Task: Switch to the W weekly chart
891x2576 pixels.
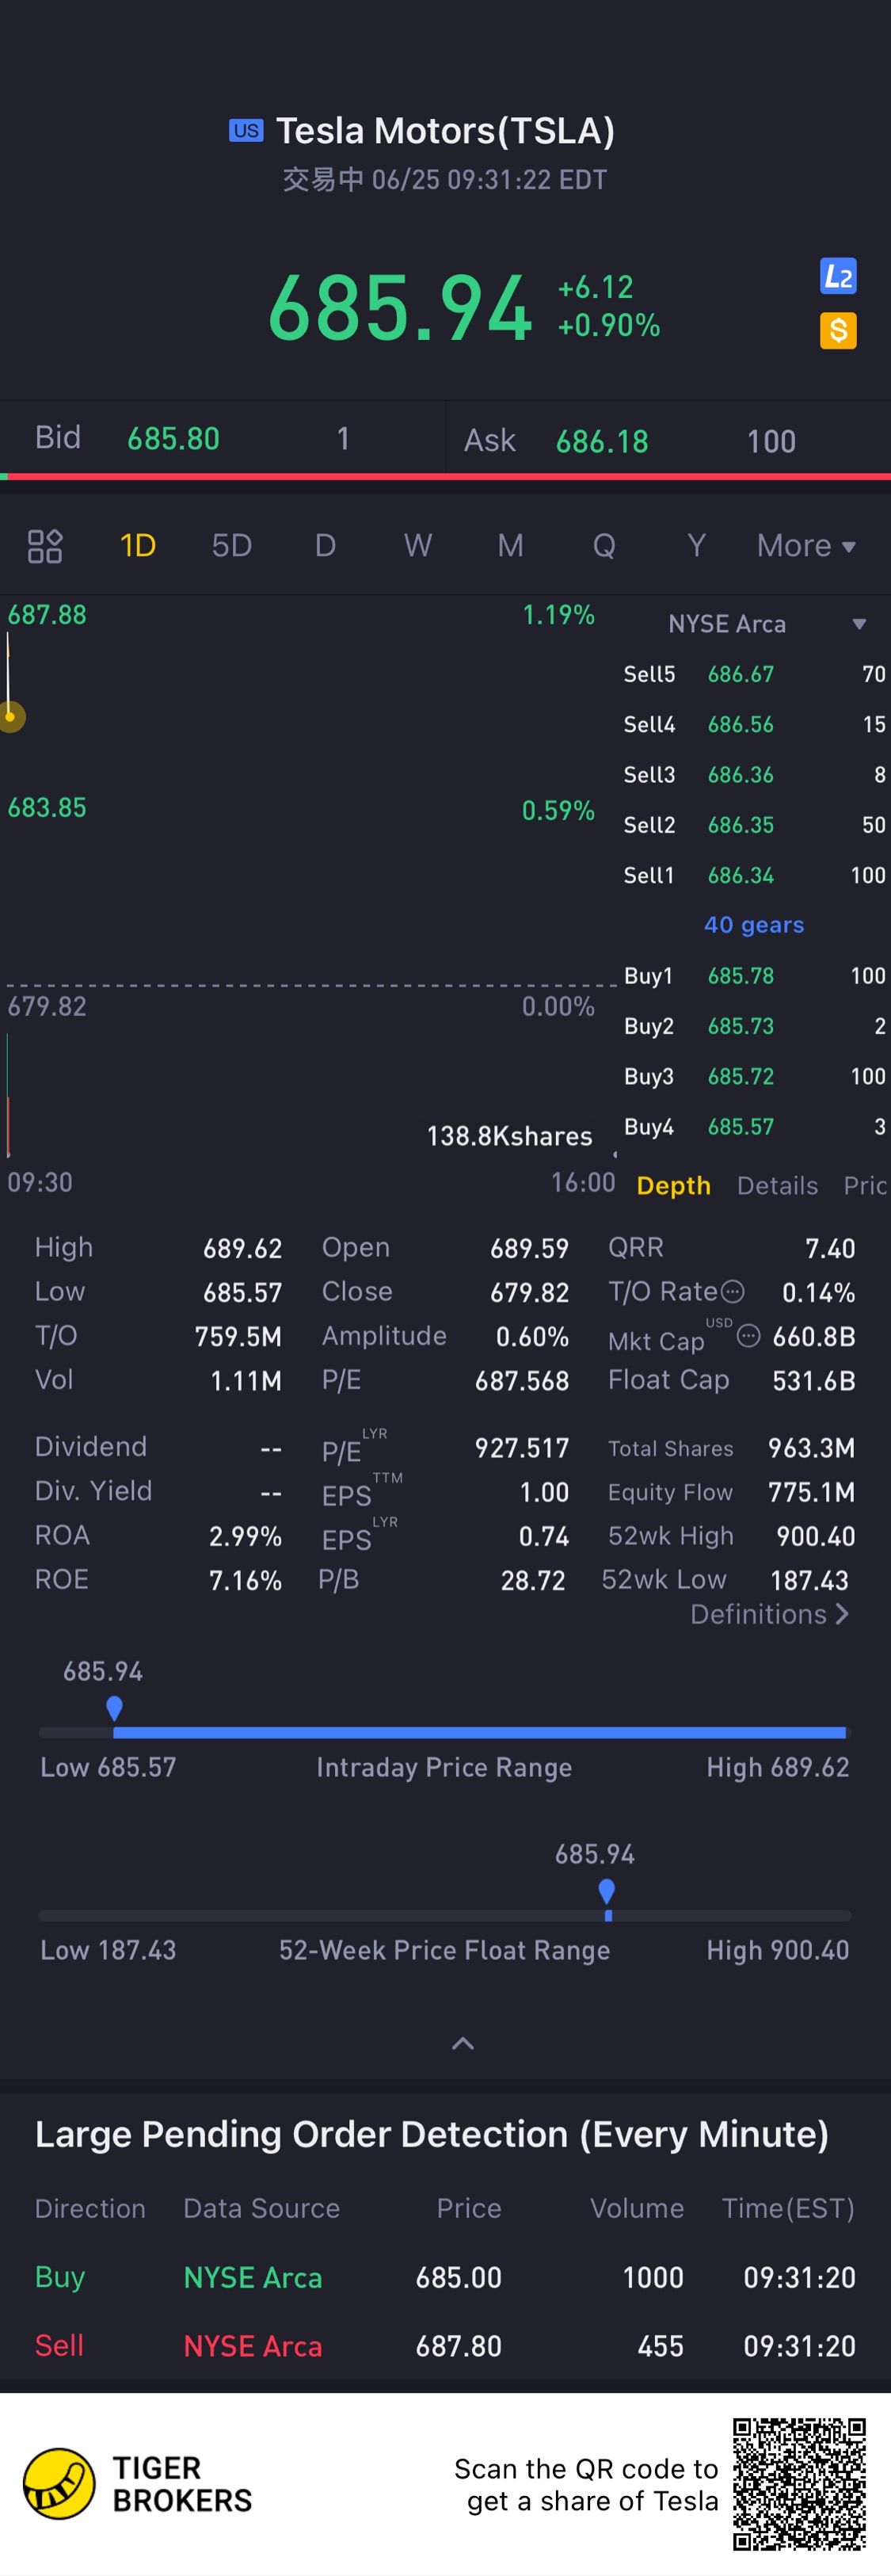Action: point(418,546)
